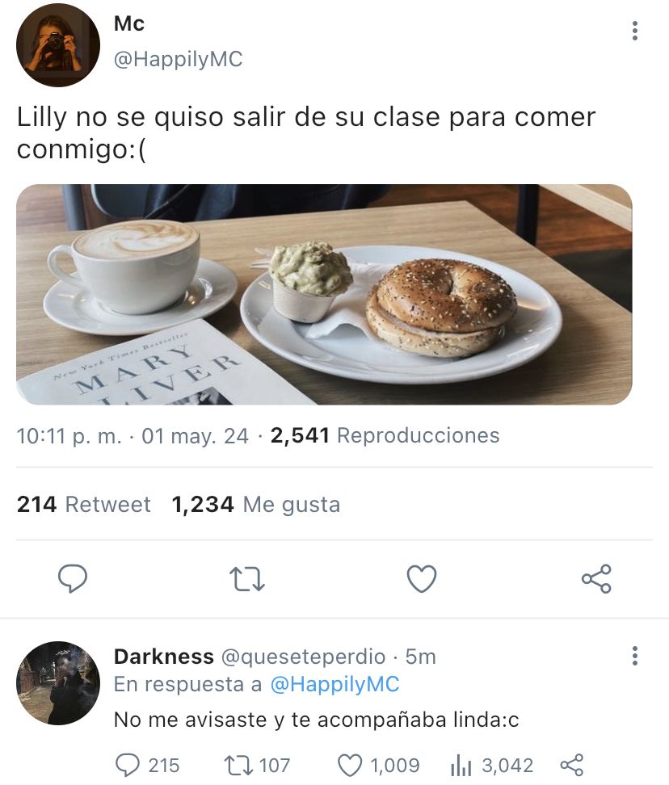
Task: Open the coffee and bagel photo
Action: pos(324,294)
